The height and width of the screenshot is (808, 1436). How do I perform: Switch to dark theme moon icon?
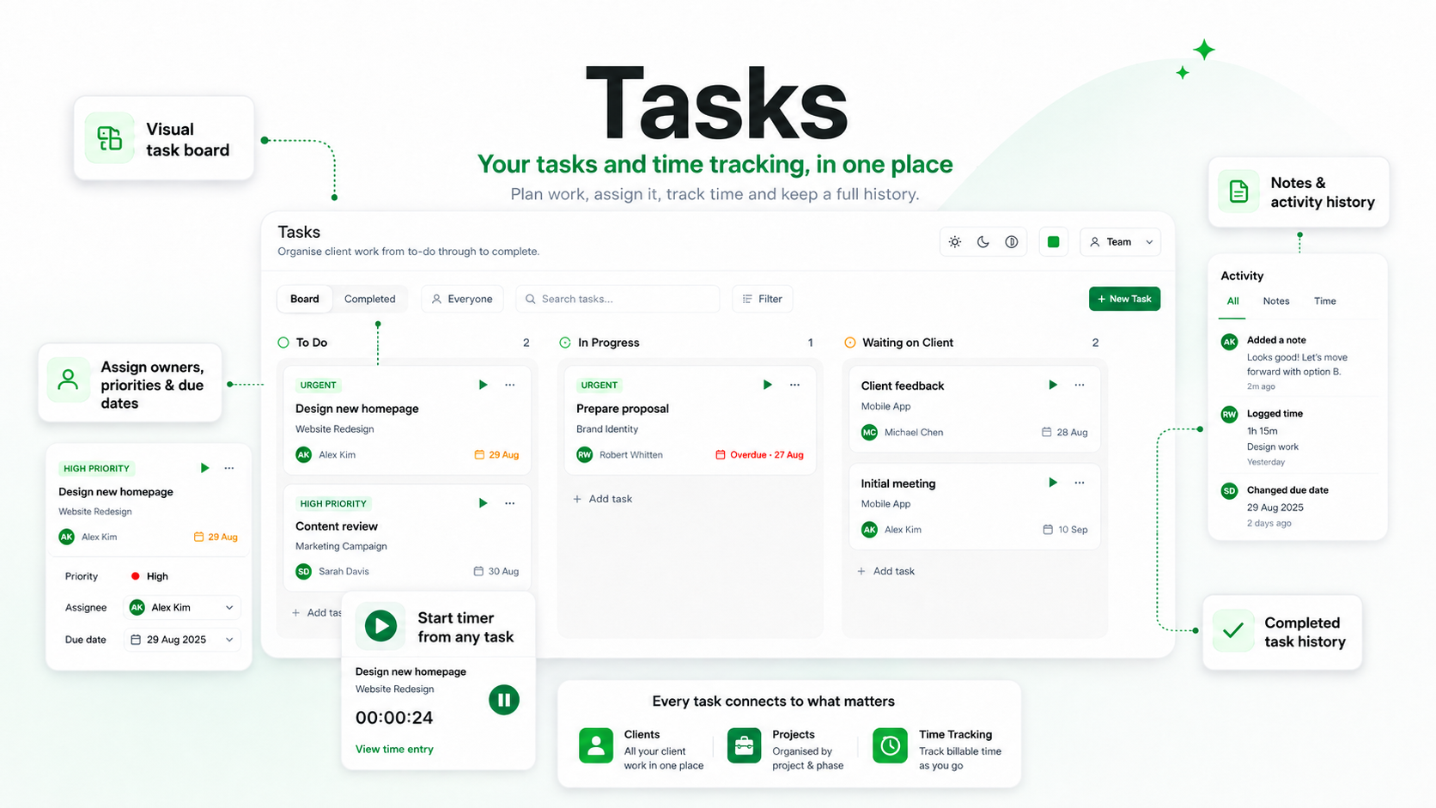(983, 242)
